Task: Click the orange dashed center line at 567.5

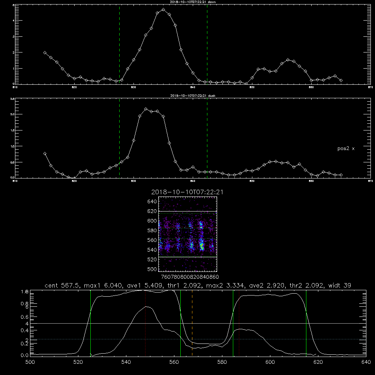Action: 192,323
